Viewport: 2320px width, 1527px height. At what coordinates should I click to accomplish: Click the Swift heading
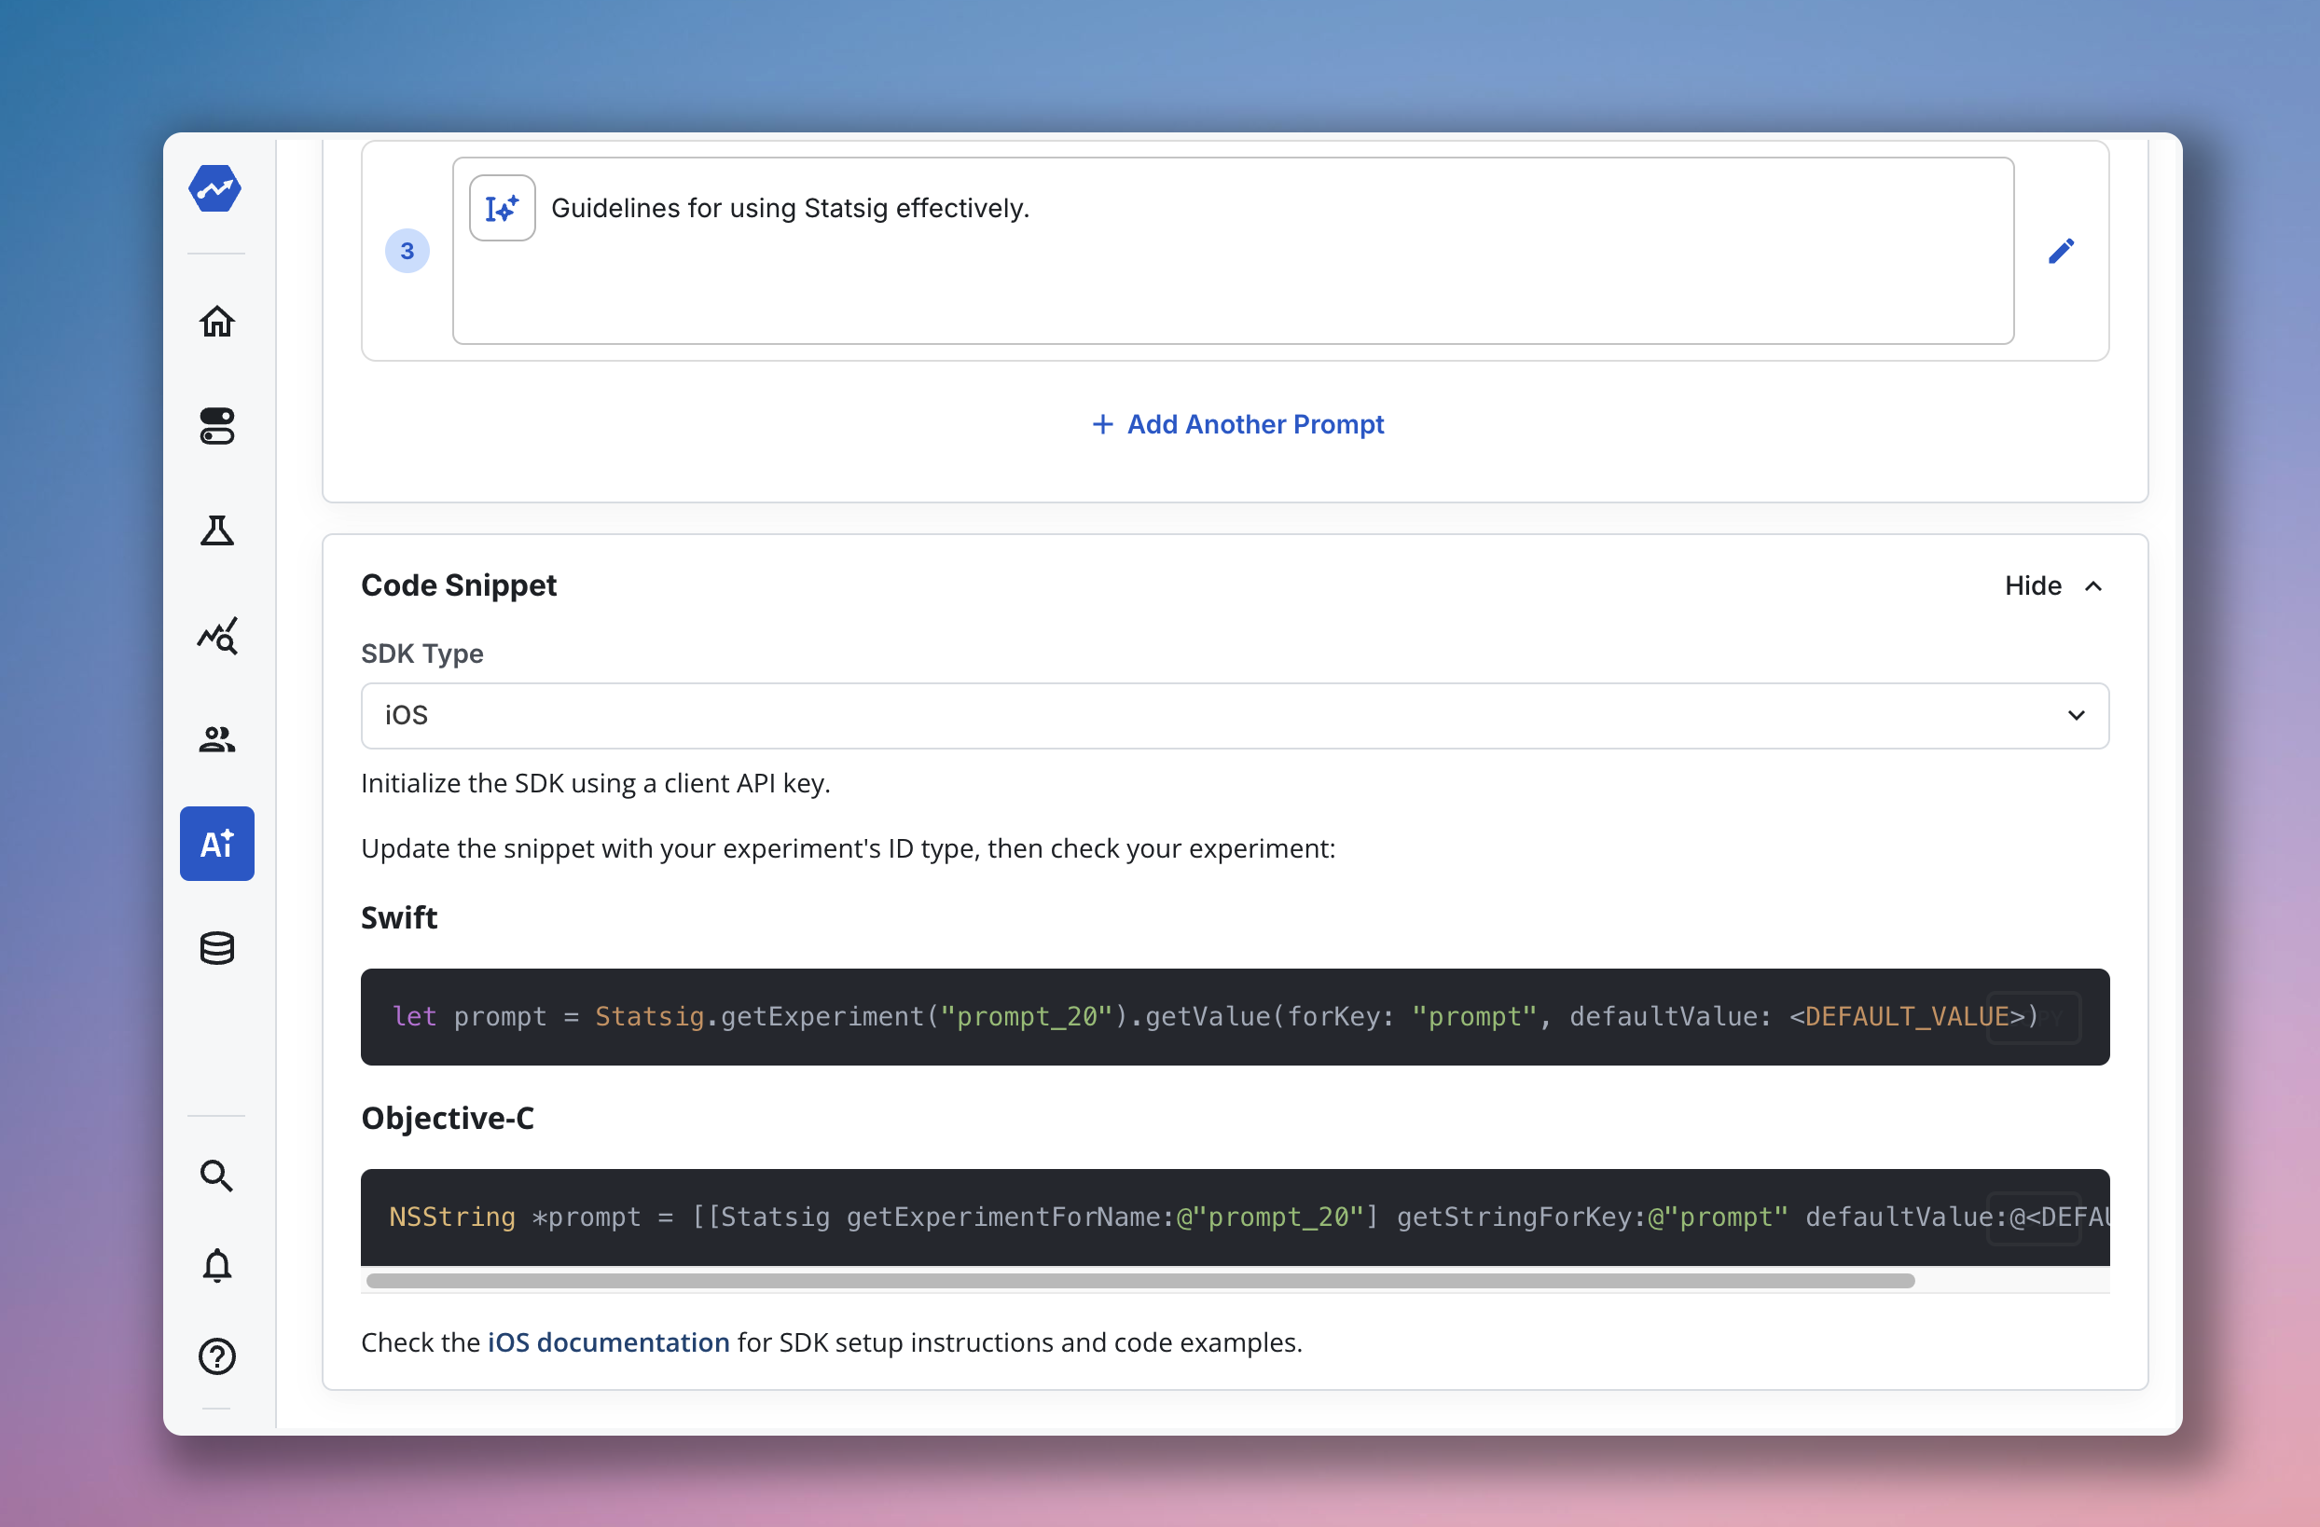pyautogui.click(x=399, y=918)
